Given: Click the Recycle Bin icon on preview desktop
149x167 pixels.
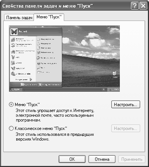Looking at the screenshot, I should pyautogui.click(x=115, y=73).
